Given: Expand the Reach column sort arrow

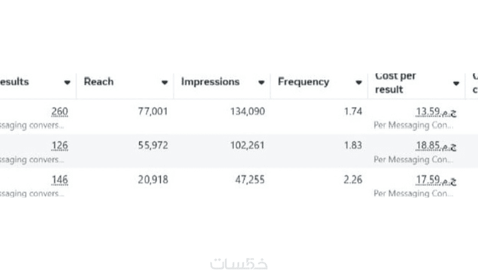Looking at the screenshot, I should 164,82.
